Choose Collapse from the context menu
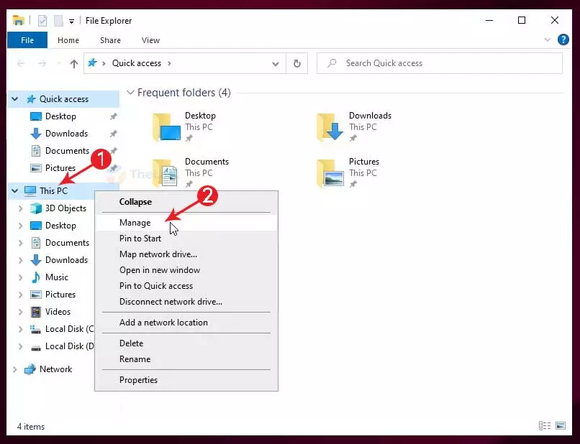The width and height of the screenshot is (580, 444). [x=186, y=202]
